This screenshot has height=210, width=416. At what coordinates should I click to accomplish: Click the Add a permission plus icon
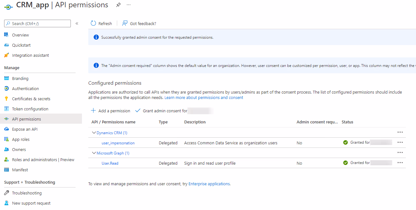pos(93,111)
